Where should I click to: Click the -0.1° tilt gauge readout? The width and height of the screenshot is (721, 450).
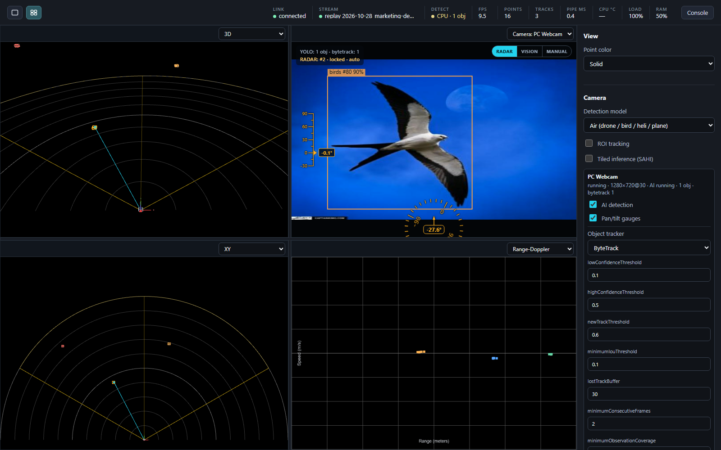[327, 153]
